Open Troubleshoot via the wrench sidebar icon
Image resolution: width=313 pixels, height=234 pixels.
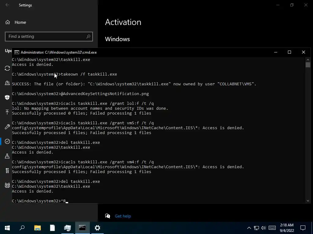[x=7, y=126]
